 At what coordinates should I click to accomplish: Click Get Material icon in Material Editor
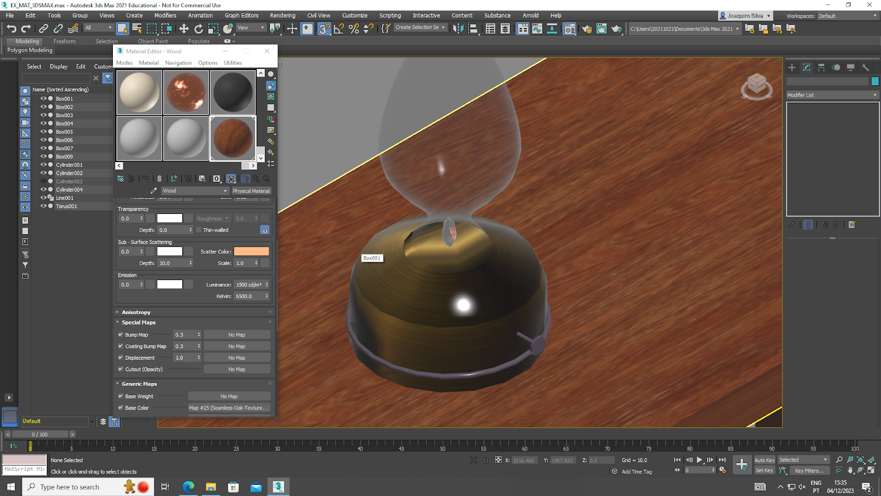point(121,179)
